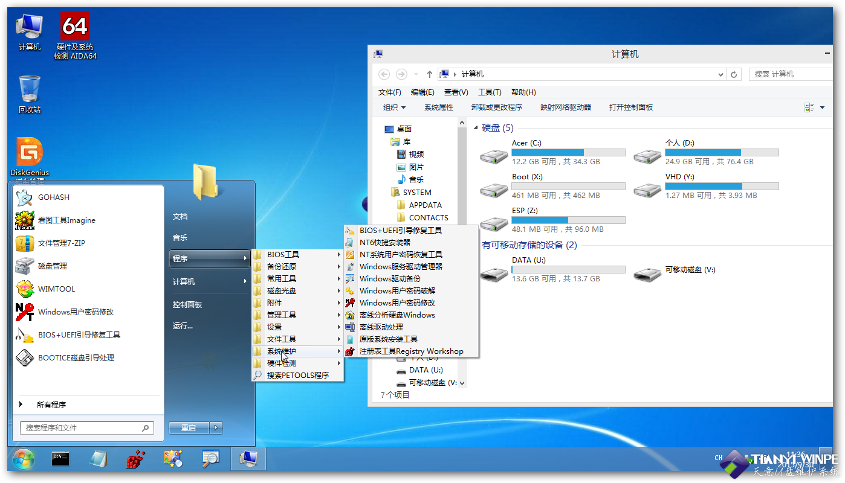
Task: Open command prompt from taskbar
Action: 60,459
